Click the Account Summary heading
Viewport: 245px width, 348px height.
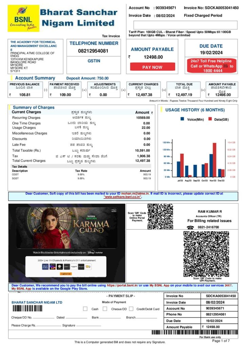click(35, 78)
